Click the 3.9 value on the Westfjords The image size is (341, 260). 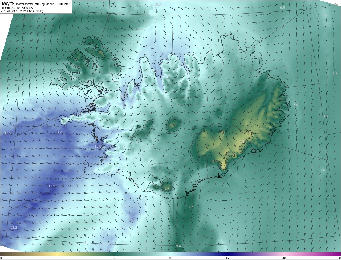[101, 52]
